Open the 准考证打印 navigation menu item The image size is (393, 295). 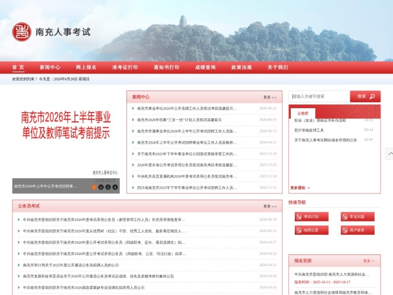click(x=125, y=68)
